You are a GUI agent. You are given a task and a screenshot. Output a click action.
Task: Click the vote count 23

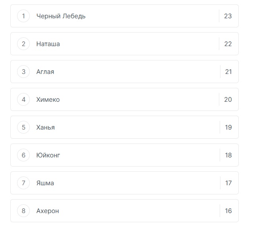click(228, 16)
